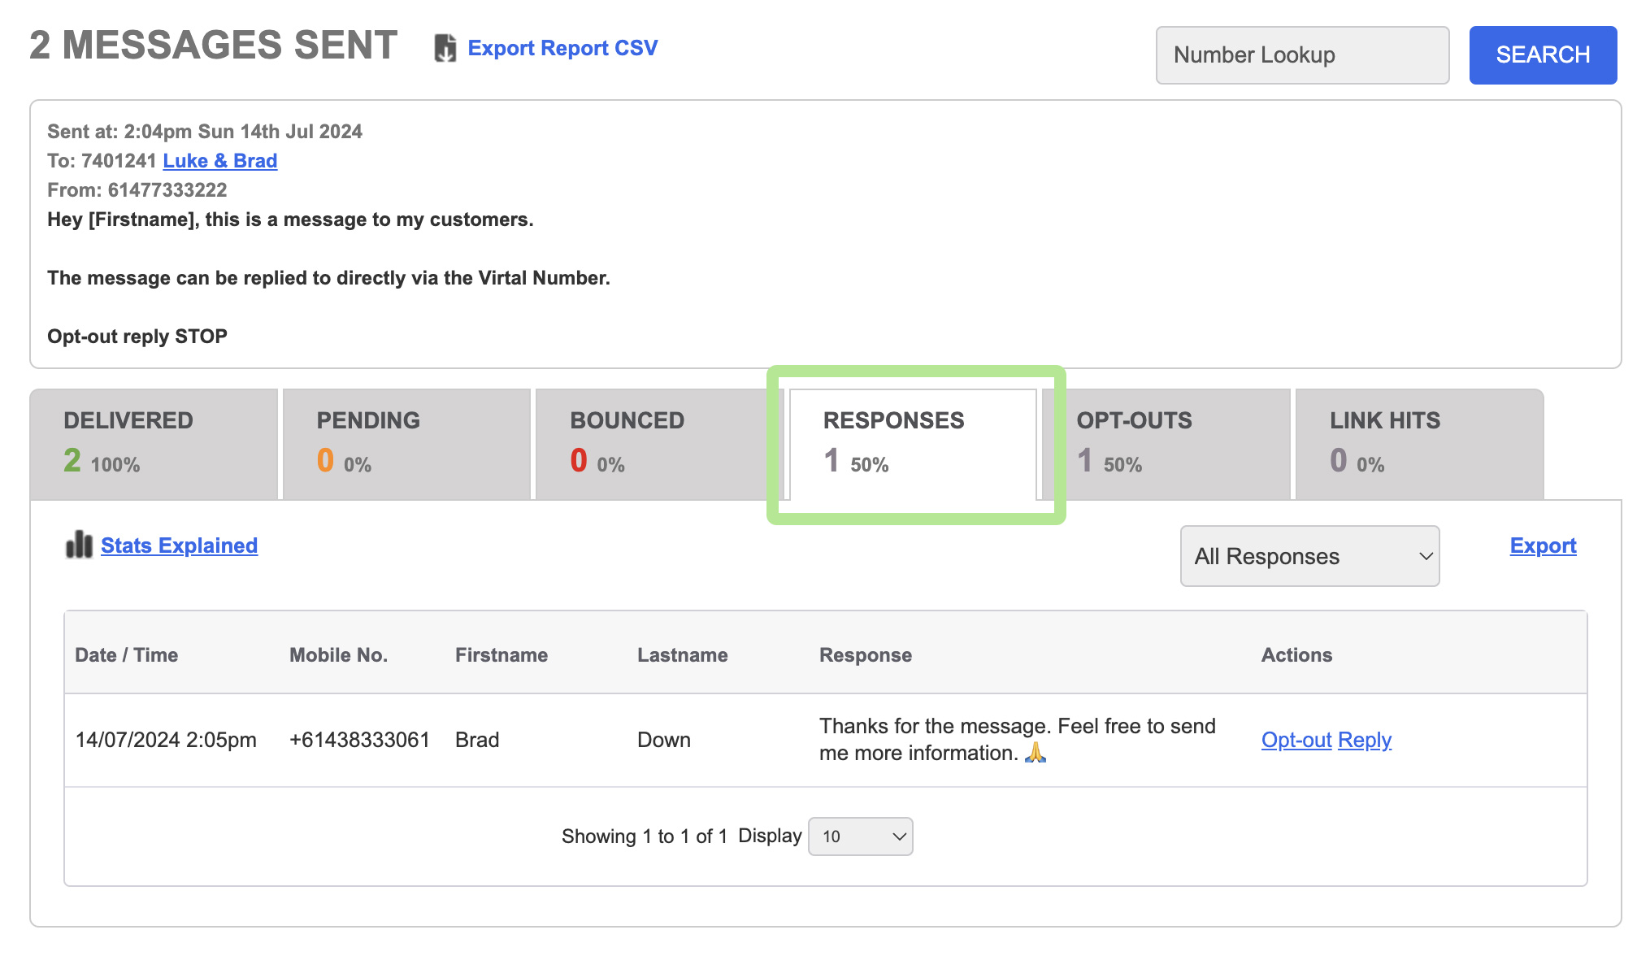Click the Actions column header
Viewport: 1650px width, 956px height.
tap(1296, 655)
